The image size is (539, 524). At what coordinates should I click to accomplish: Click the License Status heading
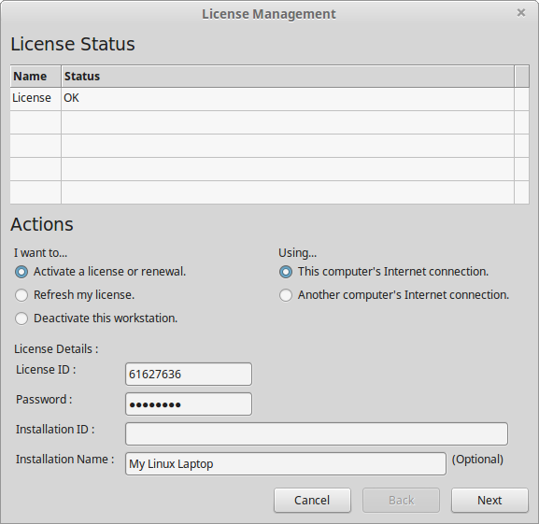(x=73, y=44)
